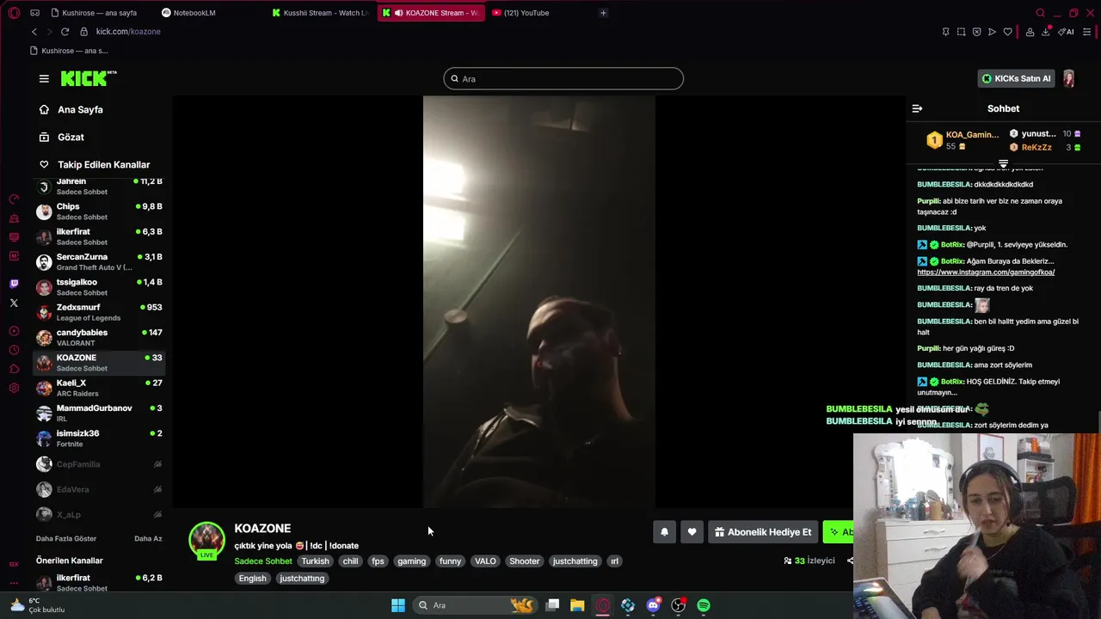Click the green subscribe button
Viewport: 1101px width, 619px height.
839,532
